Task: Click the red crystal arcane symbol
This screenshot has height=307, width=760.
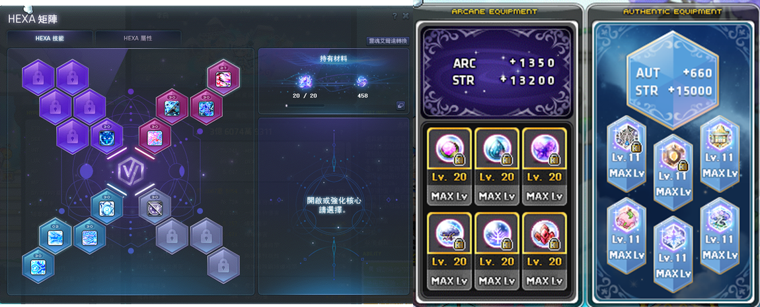Action: tap(545, 232)
